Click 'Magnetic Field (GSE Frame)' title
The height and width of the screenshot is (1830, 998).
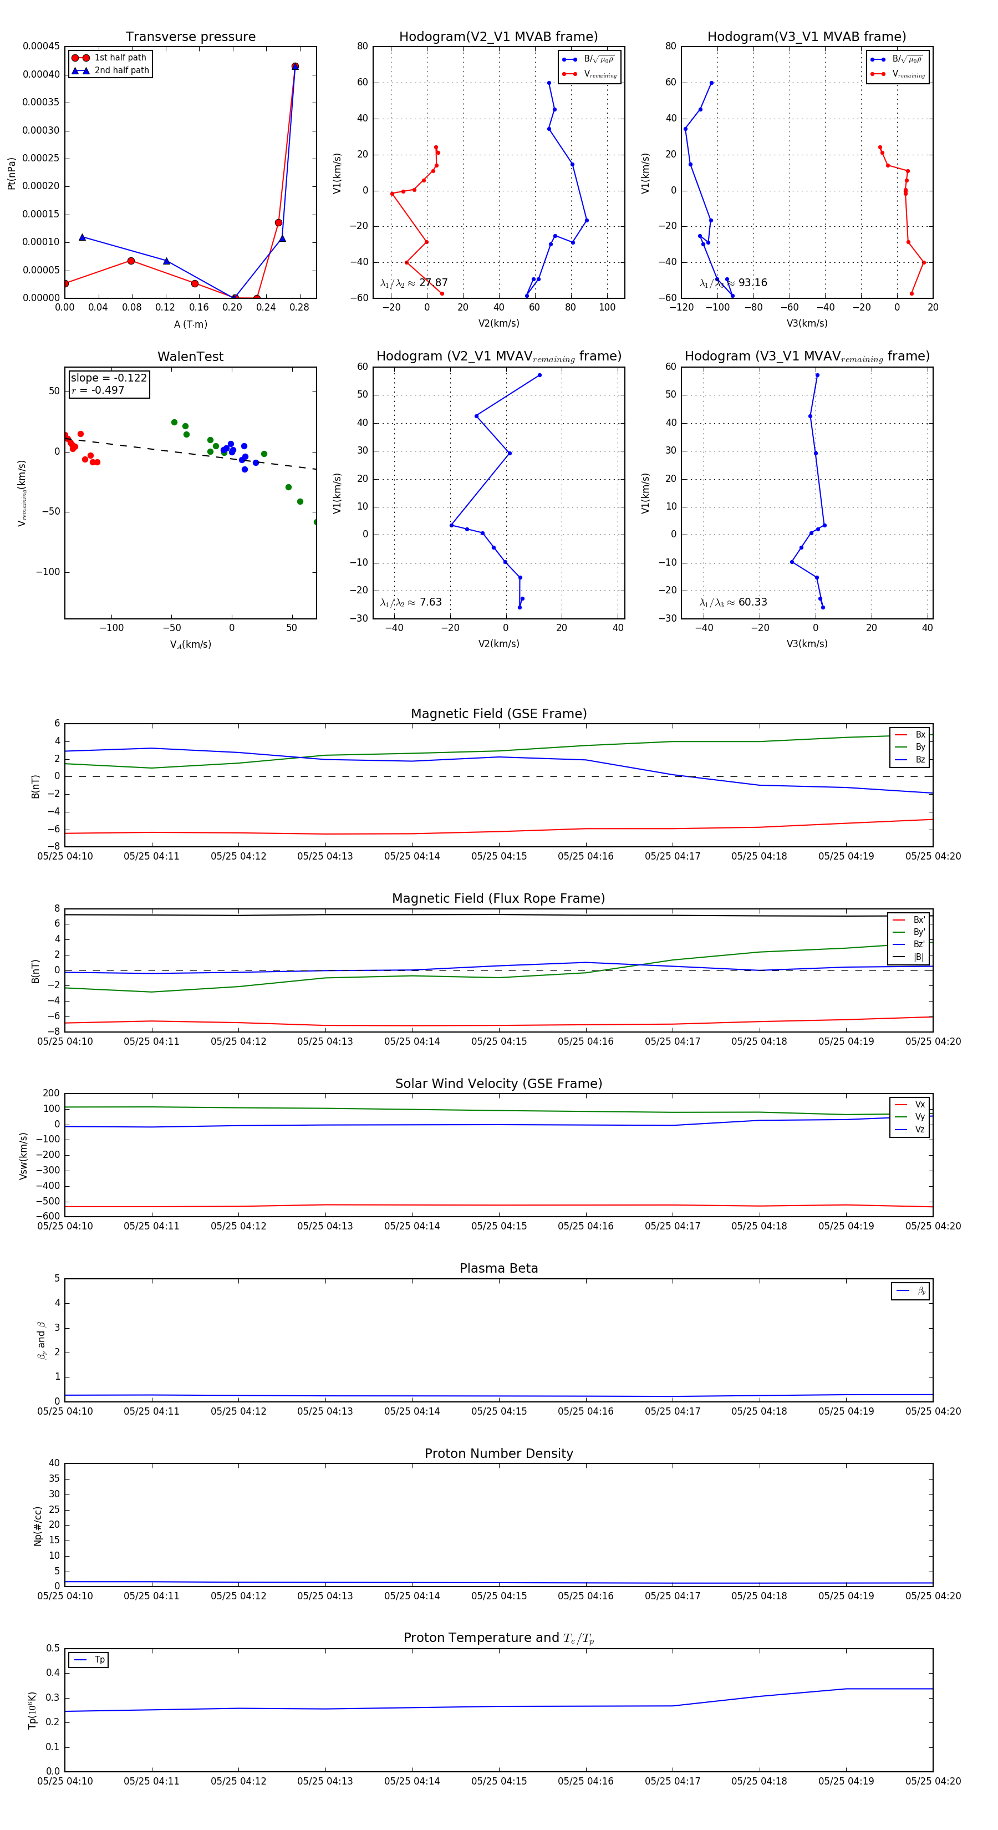tap(498, 714)
